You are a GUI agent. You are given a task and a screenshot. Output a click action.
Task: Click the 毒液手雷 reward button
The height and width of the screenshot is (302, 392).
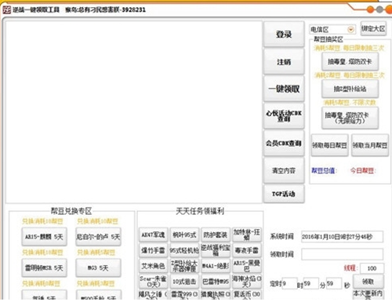coord(247,250)
